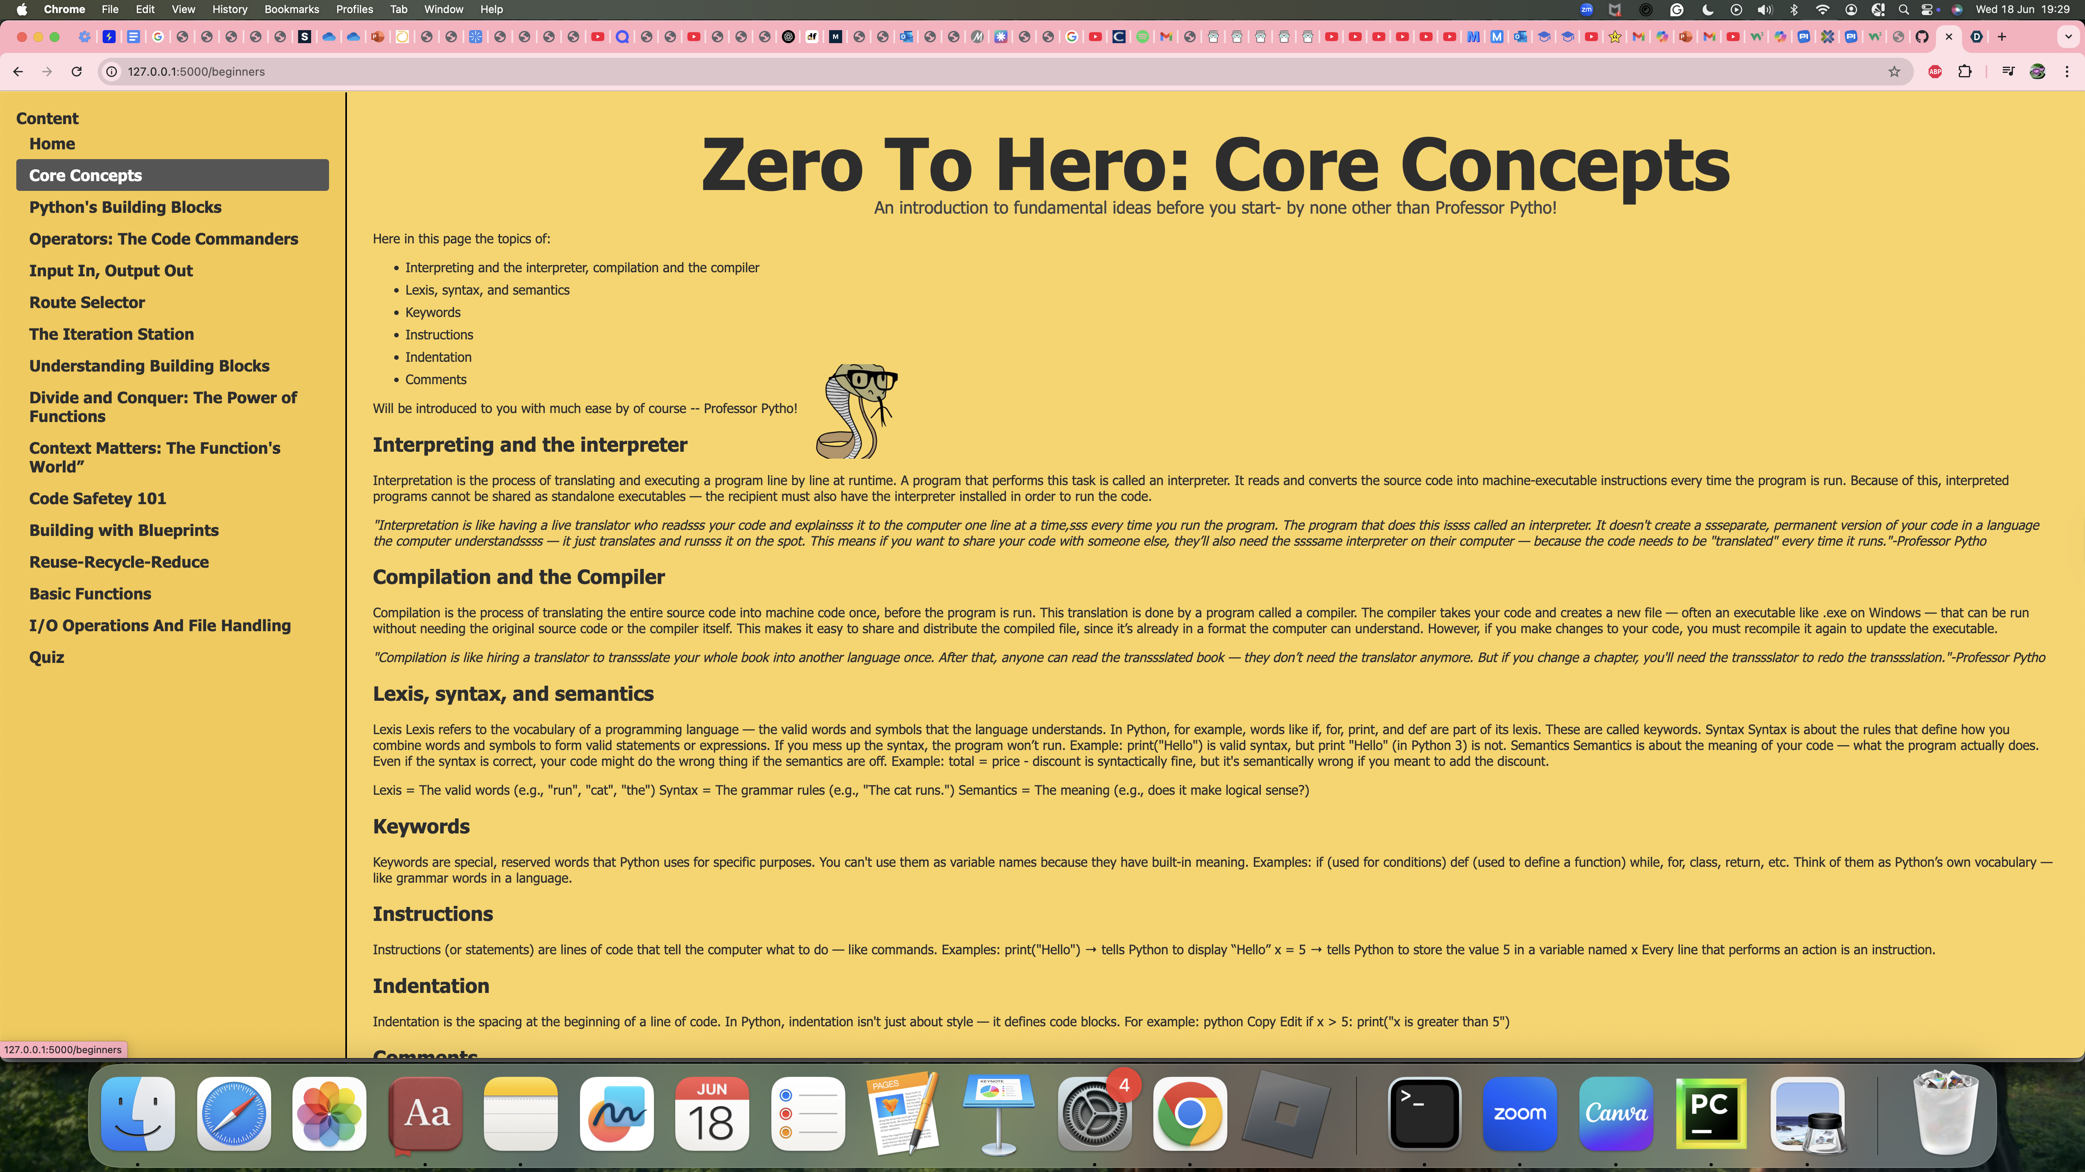Viewport: 2085px width, 1172px height.
Task: Open the media control icon in toolbar
Action: pyautogui.click(x=2007, y=71)
